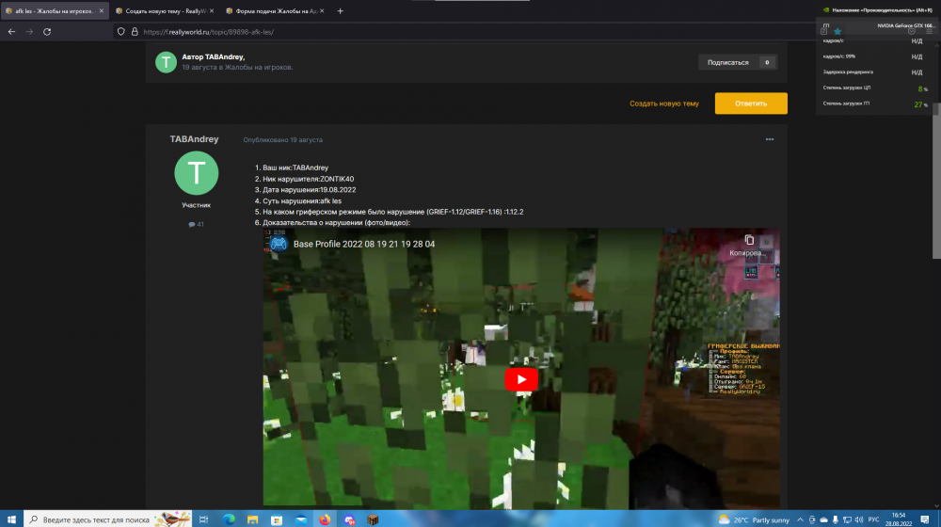Open the Pocket save icon
The image size is (941, 527).
coord(912,32)
